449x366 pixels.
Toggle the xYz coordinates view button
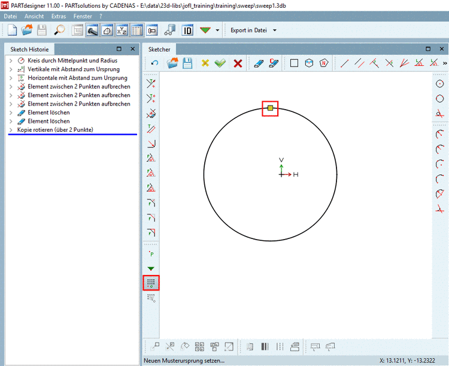coord(120,30)
